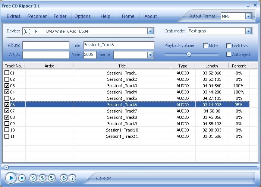Enable the Mute checkbox
This screenshot has width=261, height=187.
tap(205, 46)
